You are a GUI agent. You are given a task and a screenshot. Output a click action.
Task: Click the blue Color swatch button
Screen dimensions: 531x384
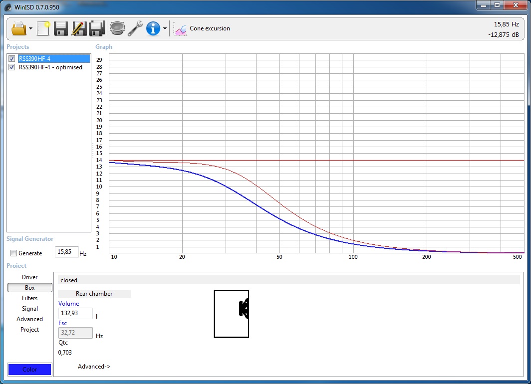(x=30, y=369)
